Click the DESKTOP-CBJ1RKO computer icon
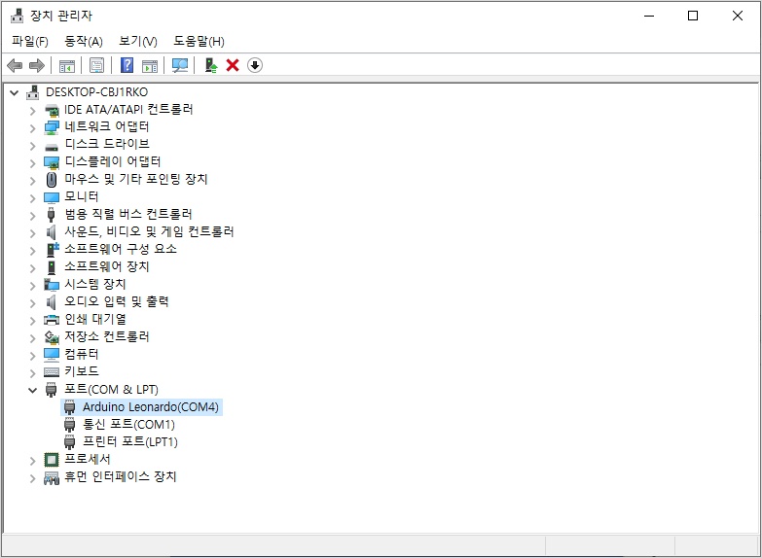762x558 pixels. tap(32, 91)
